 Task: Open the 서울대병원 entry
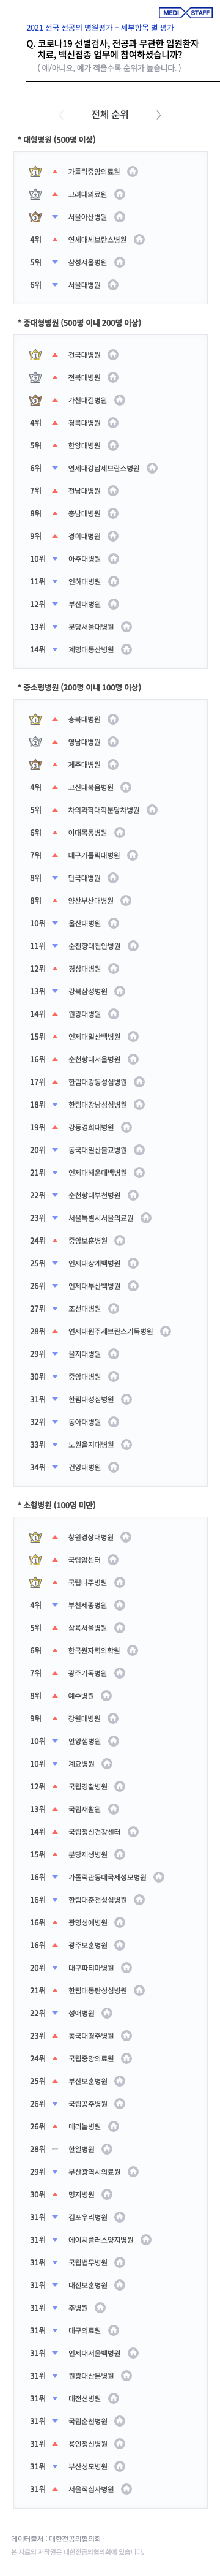click(x=84, y=285)
